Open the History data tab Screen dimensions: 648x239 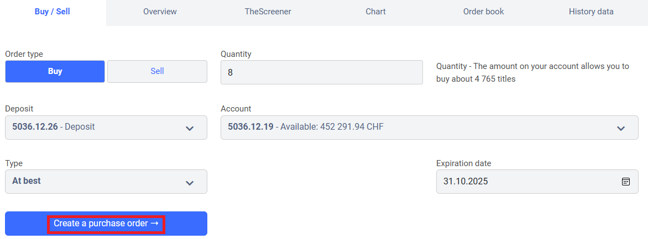[591, 12]
